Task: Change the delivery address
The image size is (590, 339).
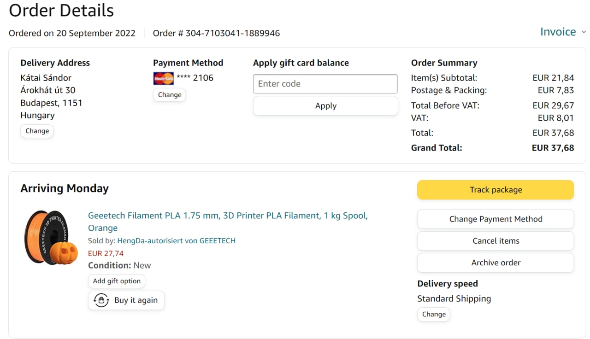Action: point(37,131)
